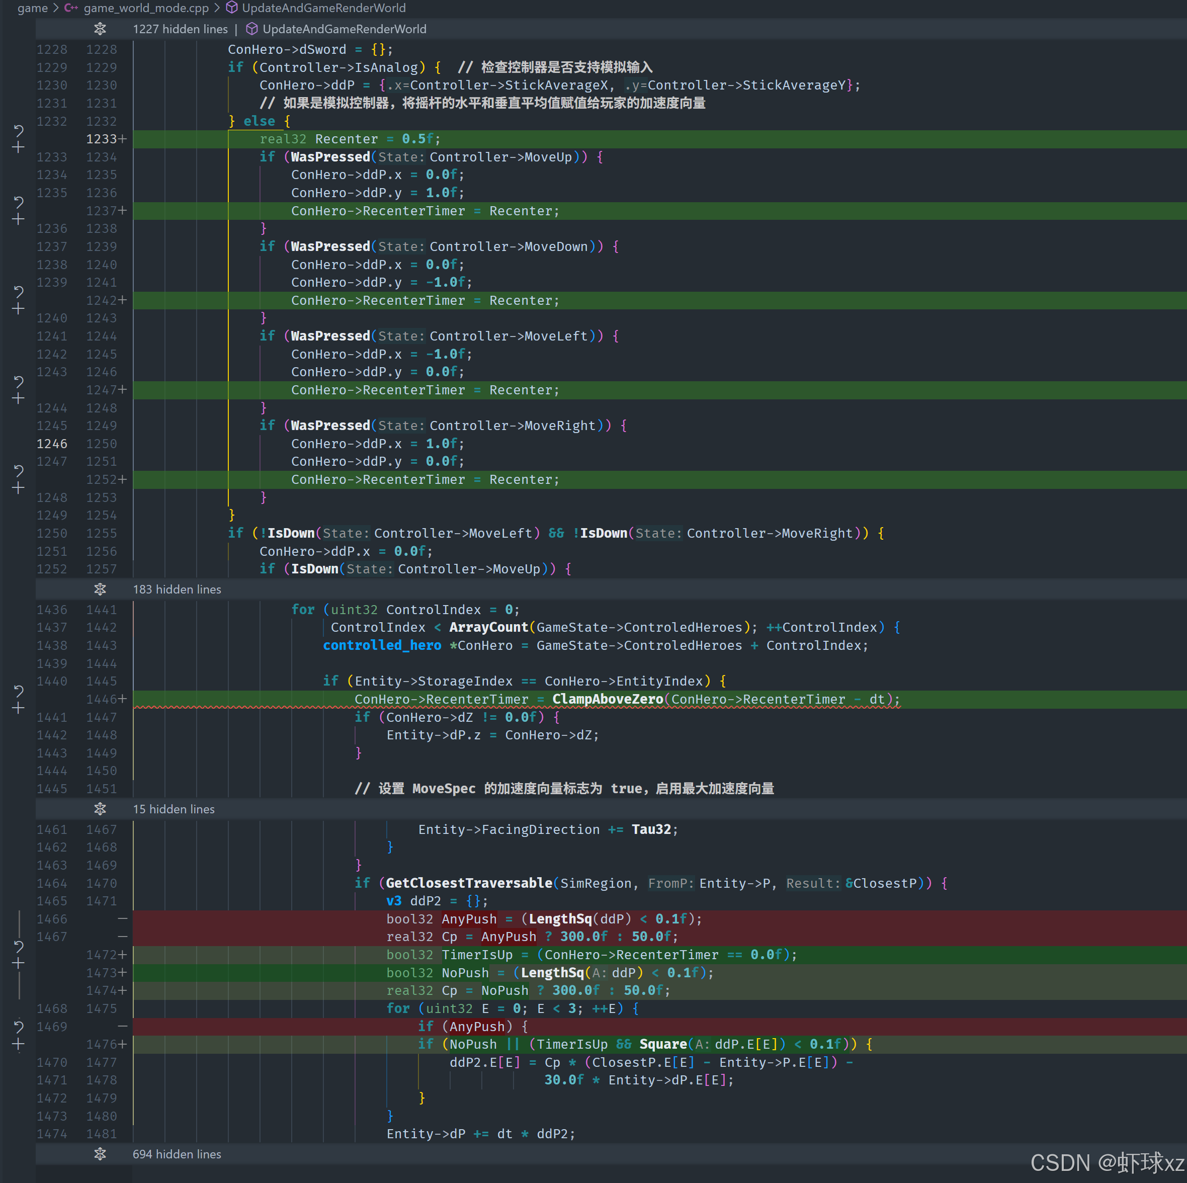1187x1183 pixels.
Task: Expand the 15 hidden lines region
Action: point(100,809)
